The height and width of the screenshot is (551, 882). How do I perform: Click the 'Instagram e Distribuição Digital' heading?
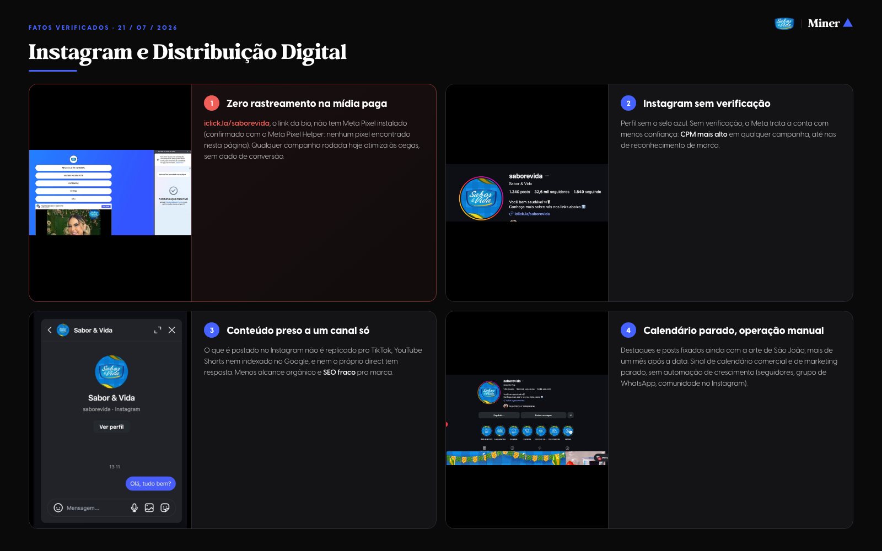[187, 52]
